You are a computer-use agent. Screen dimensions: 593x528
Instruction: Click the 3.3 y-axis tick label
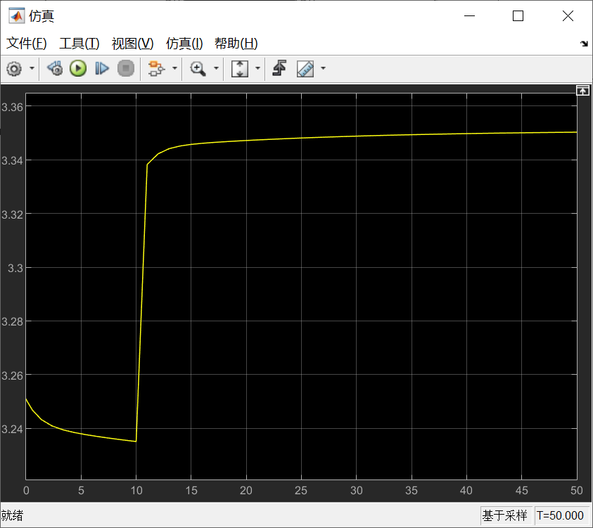(x=15, y=269)
